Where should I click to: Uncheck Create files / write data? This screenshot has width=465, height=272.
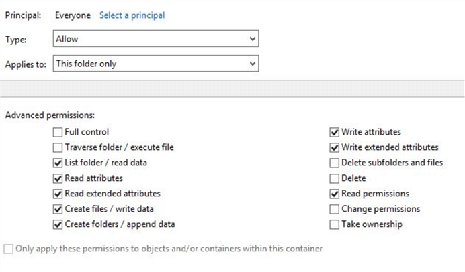(57, 209)
